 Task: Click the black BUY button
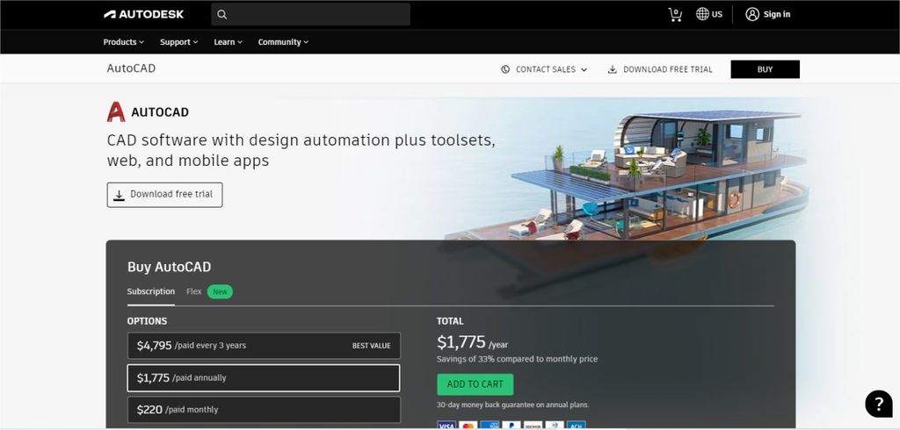[765, 69]
